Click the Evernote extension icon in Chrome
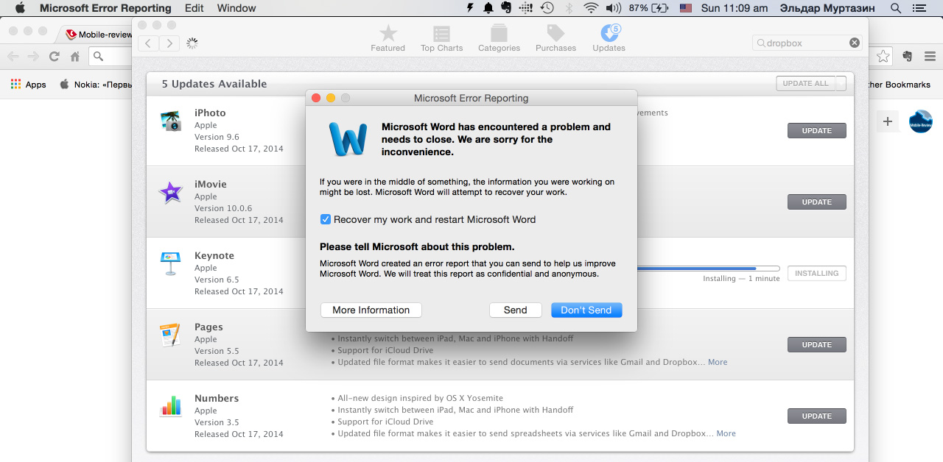Screen dimensions: 943x462 [x=908, y=56]
